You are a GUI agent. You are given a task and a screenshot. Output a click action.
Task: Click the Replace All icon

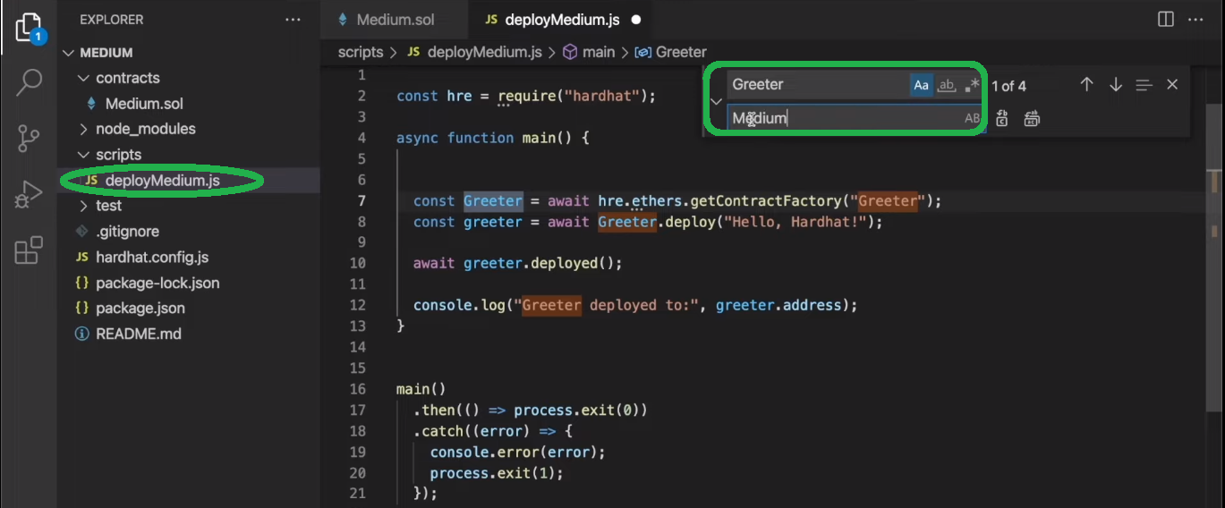point(1032,118)
